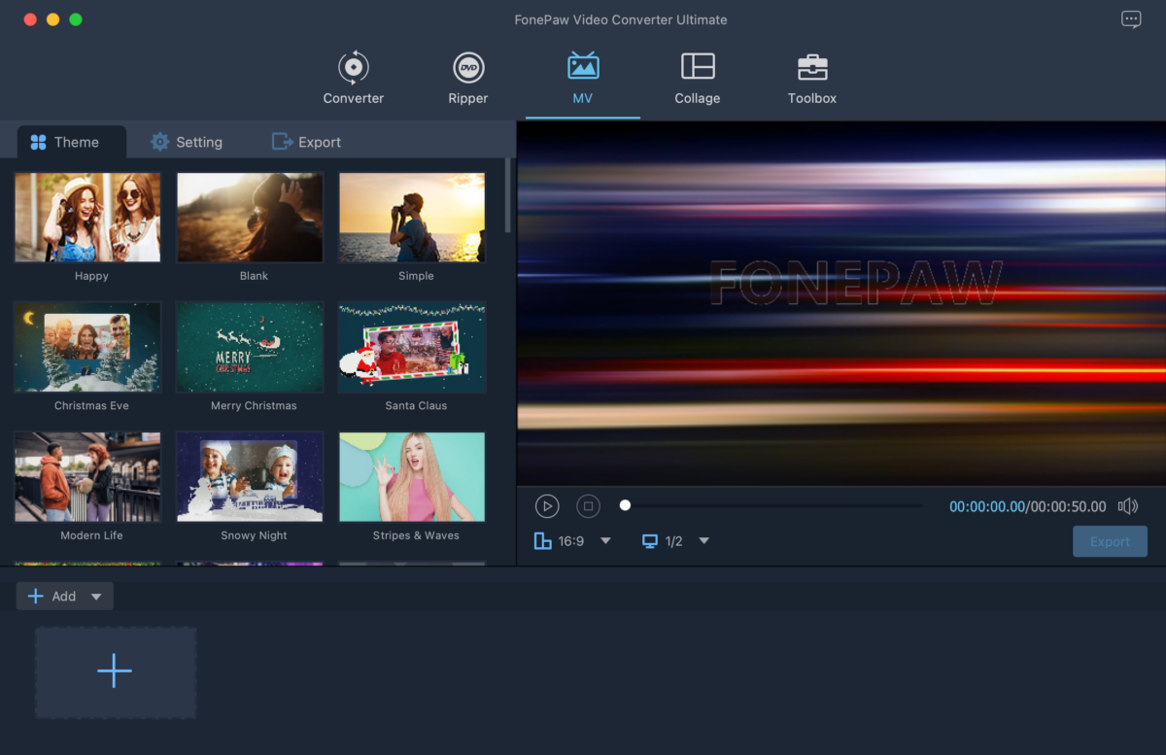Screen dimensions: 1166x755
Task: Open the feedback chat icon
Action: pos(1131,19)
